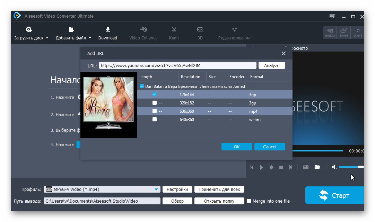Viewport: 375px width, 222px height.
Task: Check the 636x360 mp4 checkbox
Action: (155, 111)
